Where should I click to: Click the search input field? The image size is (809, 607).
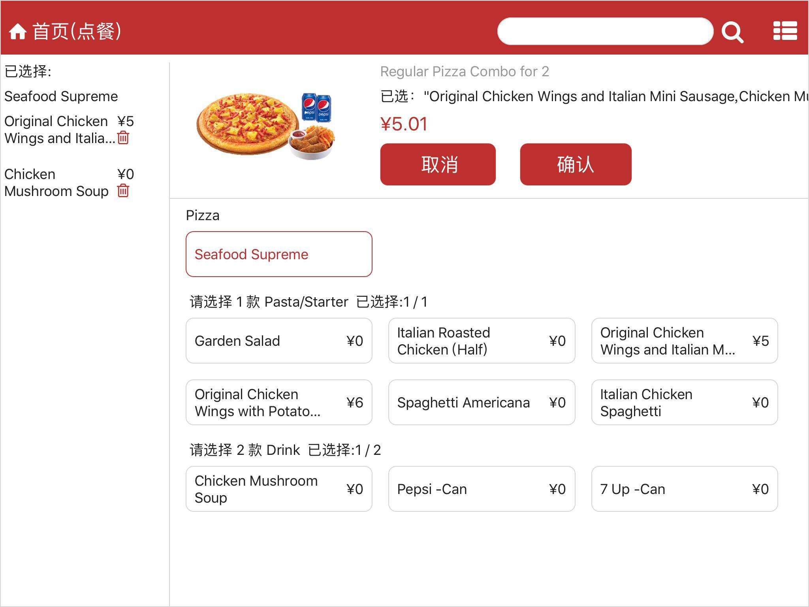(x=605, y=31)
